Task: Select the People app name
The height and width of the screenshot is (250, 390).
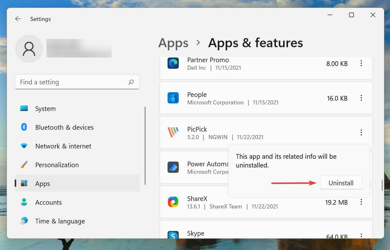Action: tap(197, 94)
